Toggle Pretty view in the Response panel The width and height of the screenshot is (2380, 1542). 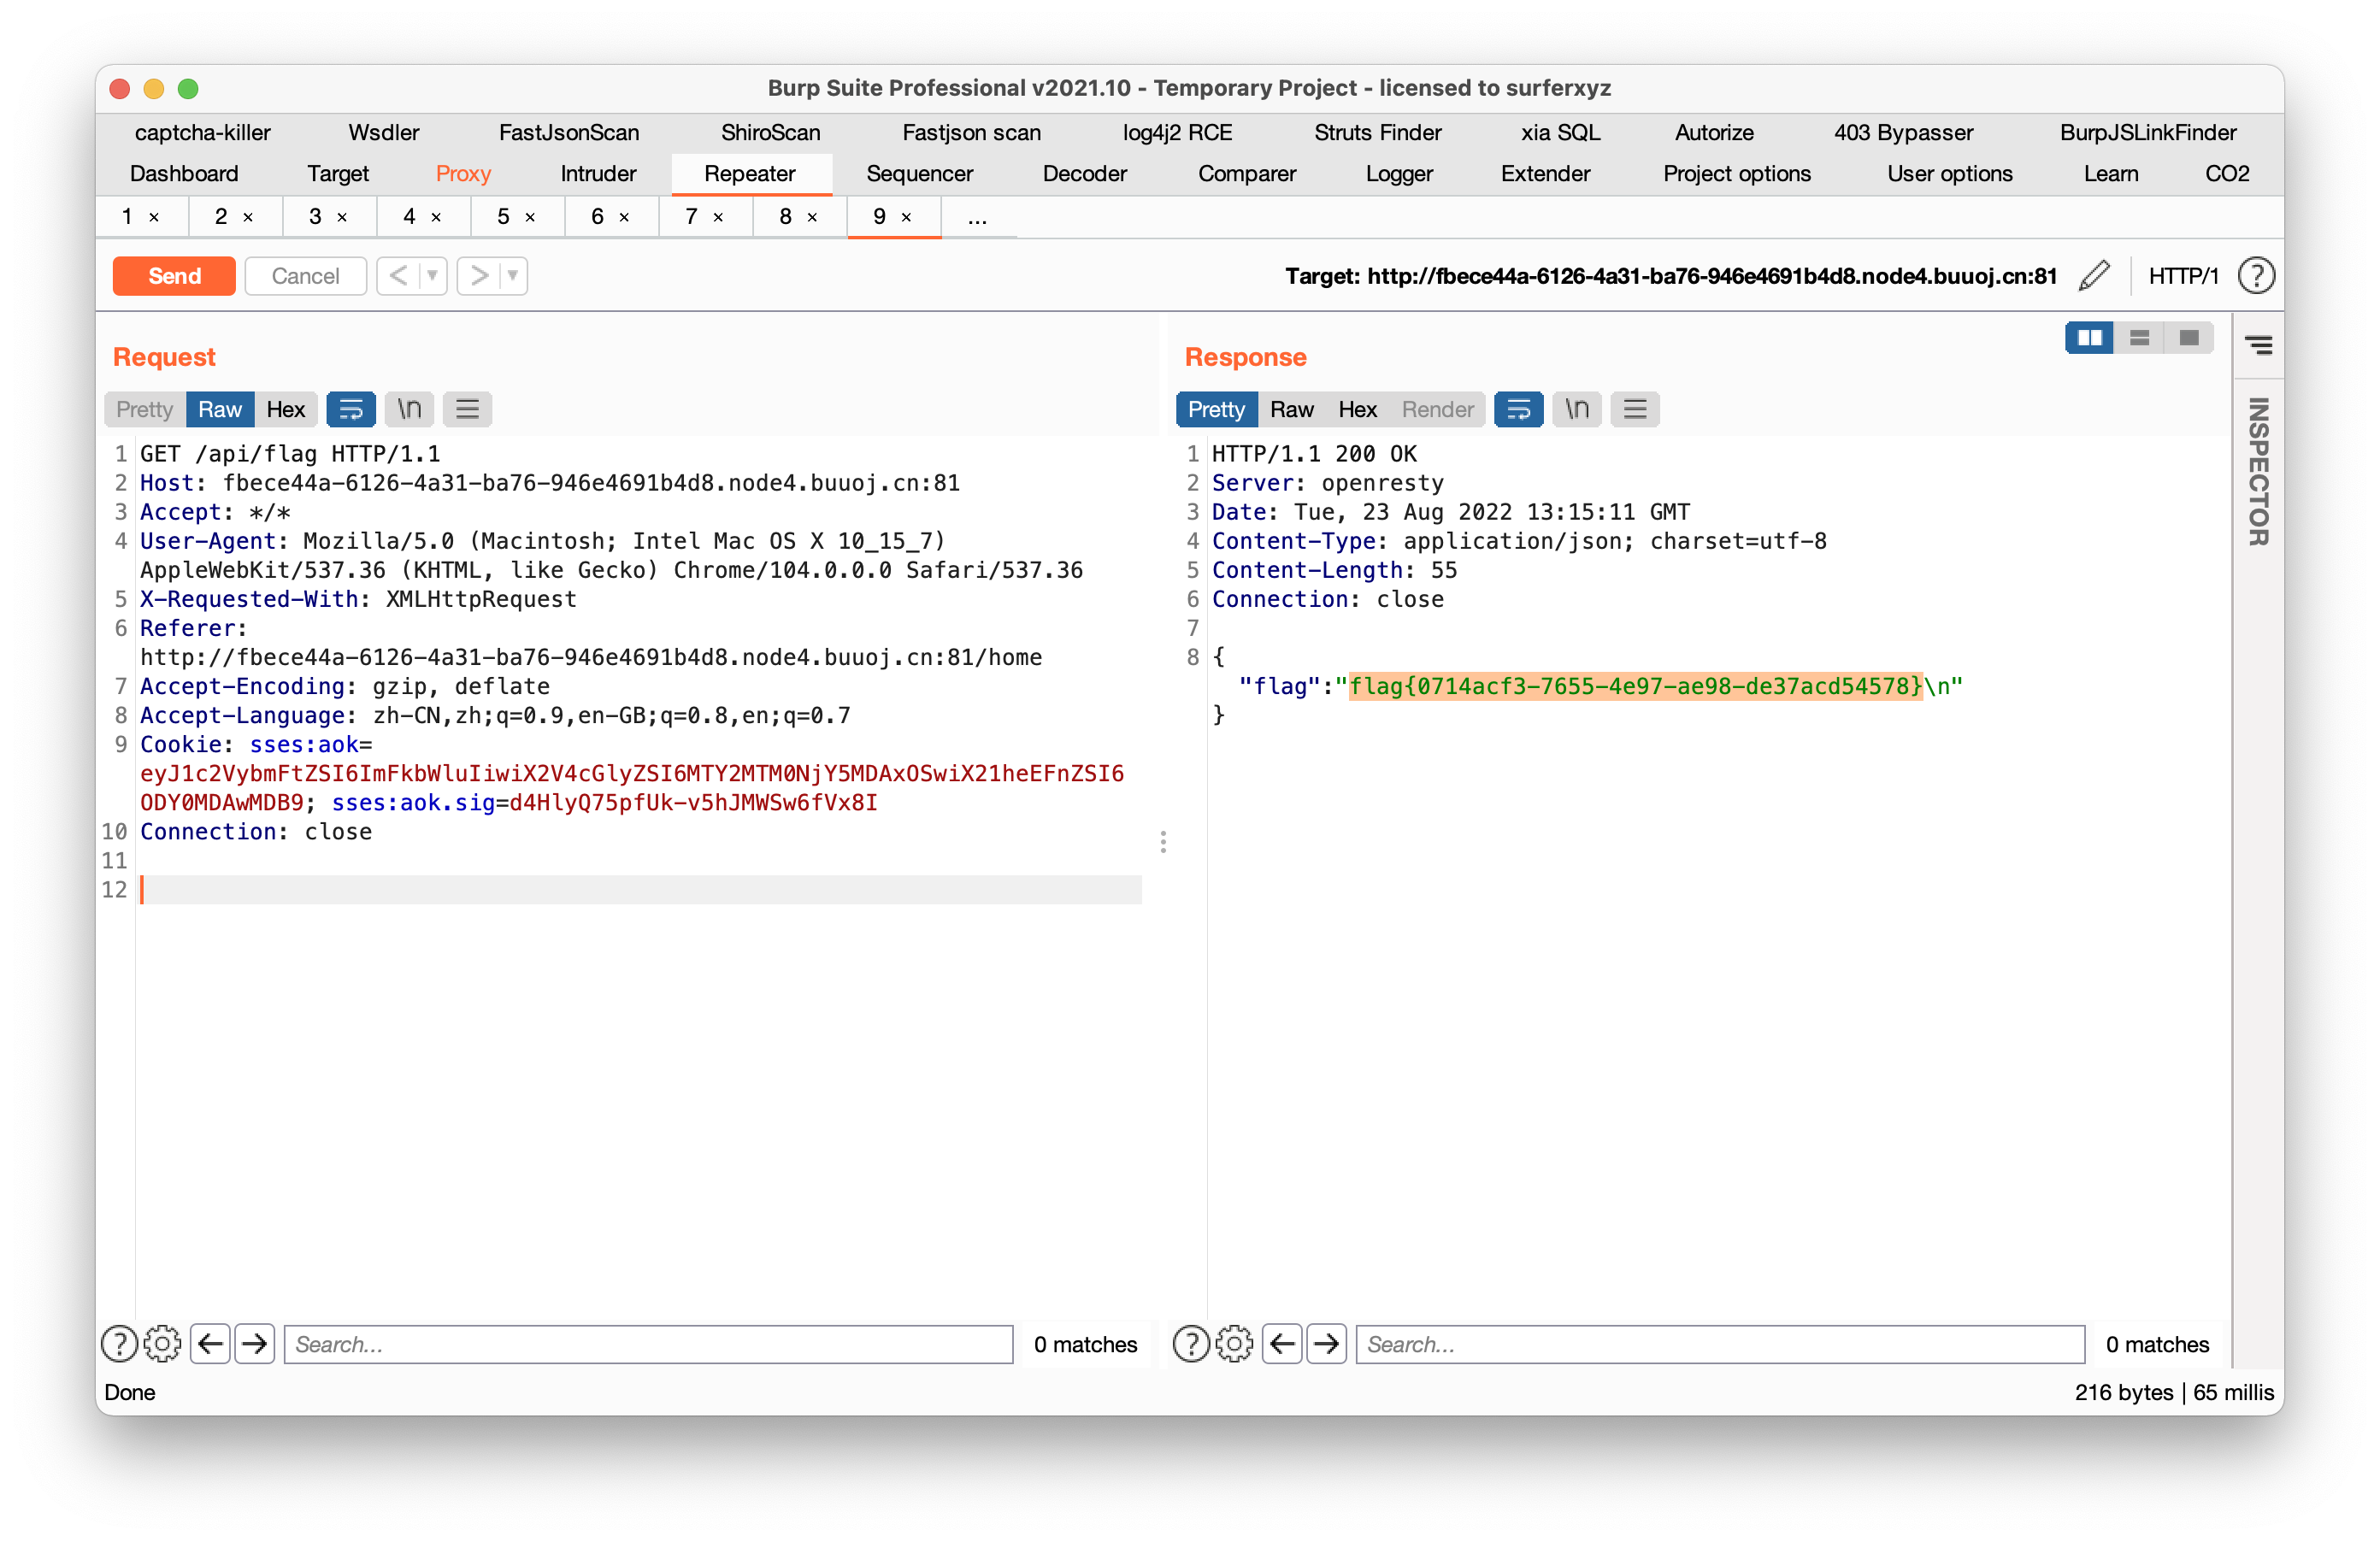(1216, 409)
